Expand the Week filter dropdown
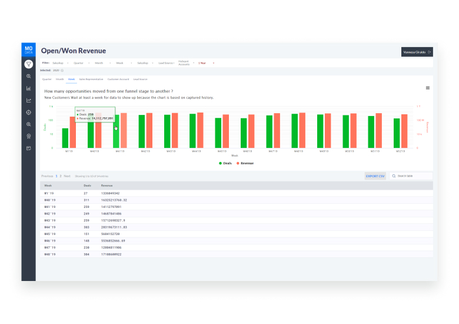This screenshot has width=459, height=324. point(124,63)
